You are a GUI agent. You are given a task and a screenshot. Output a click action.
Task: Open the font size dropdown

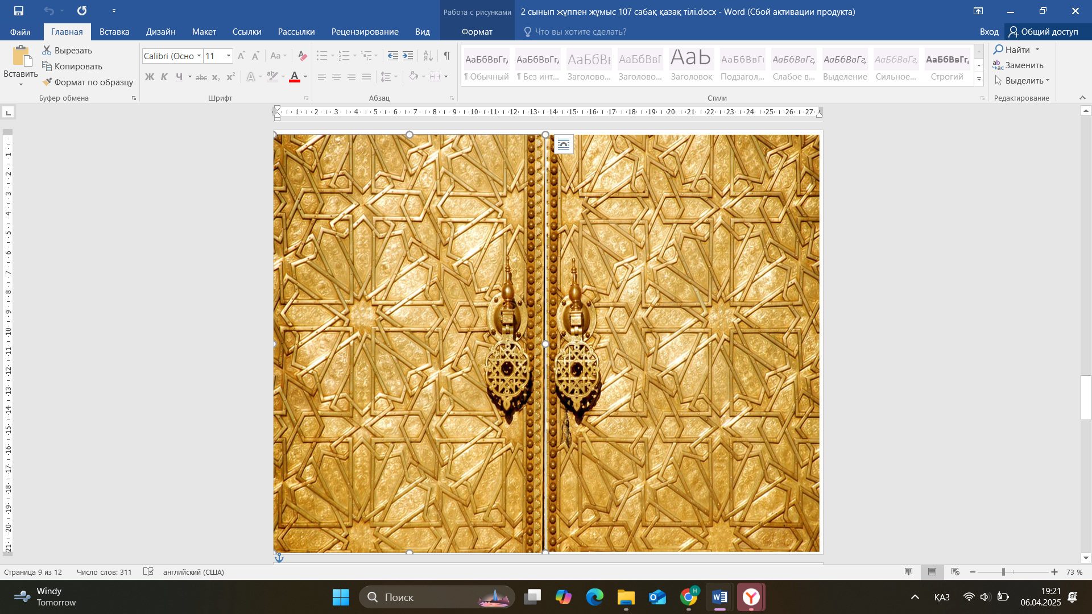pyautogui.click(x=229, y=56)
